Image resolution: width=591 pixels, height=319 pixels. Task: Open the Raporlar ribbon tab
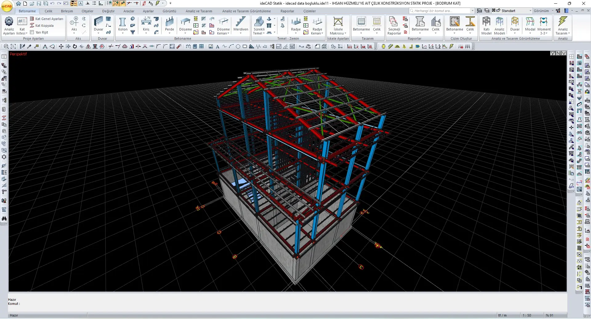point(287,11)
